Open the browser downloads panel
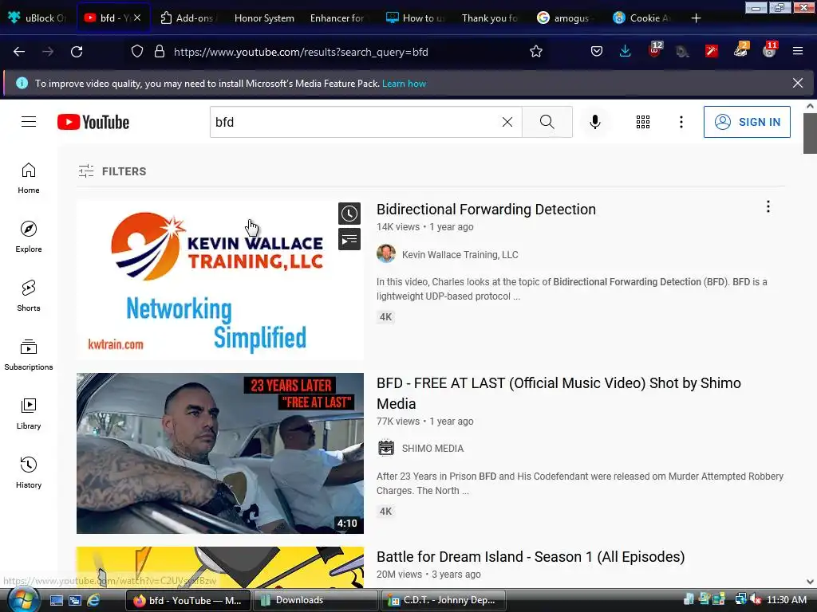Image resolution: width=817 pixels, height=612 pixels. coord(626,52)
